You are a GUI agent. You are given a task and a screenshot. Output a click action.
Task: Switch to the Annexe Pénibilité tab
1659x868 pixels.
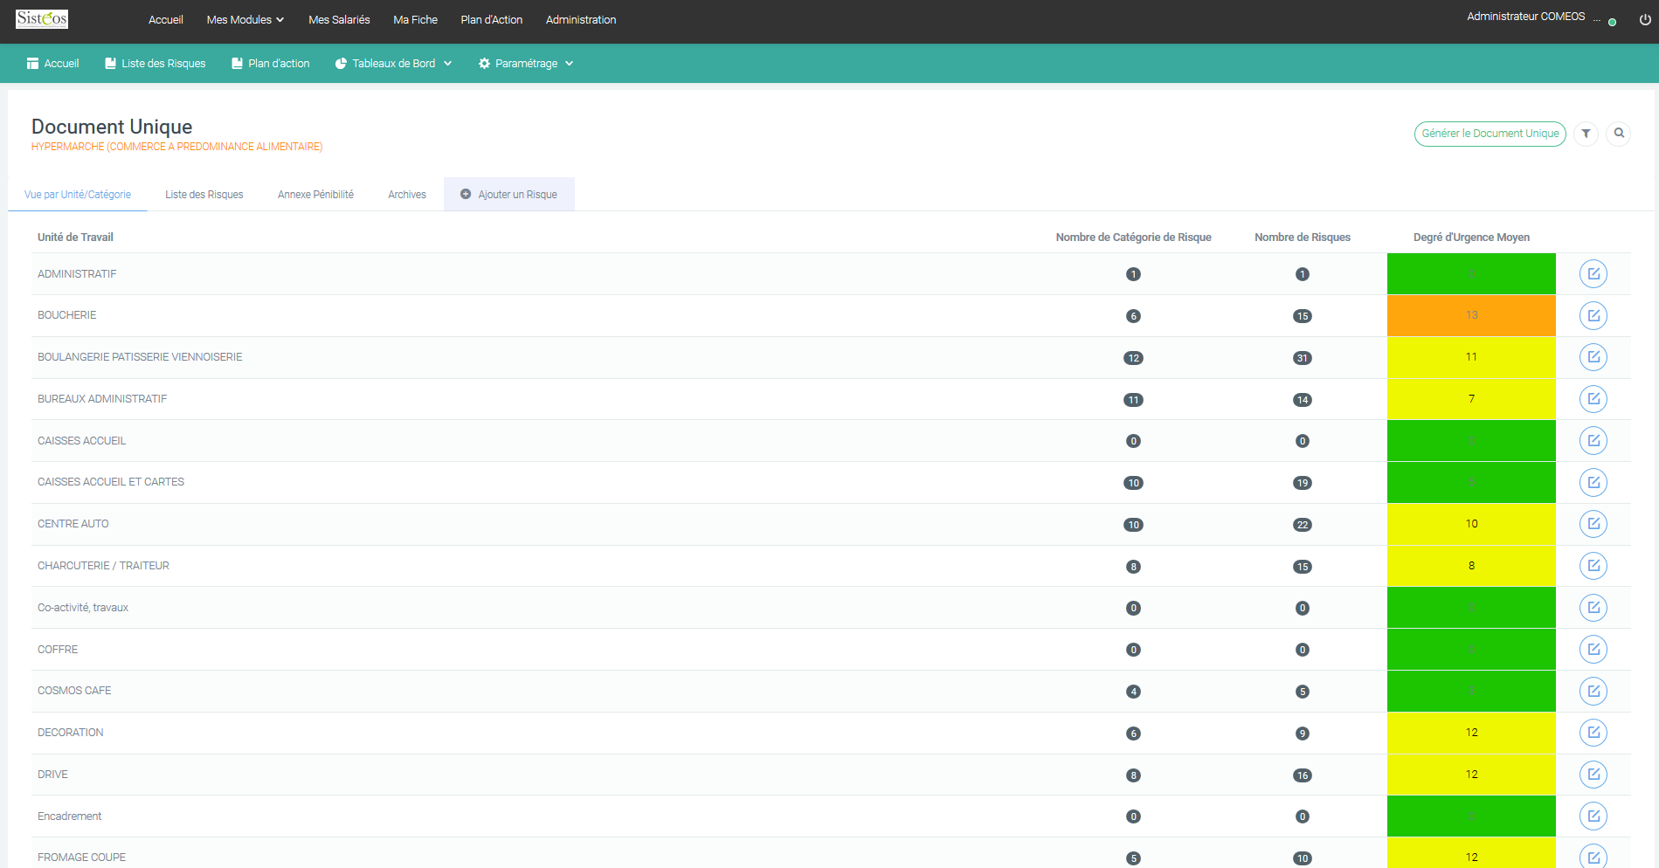(315, 195)
